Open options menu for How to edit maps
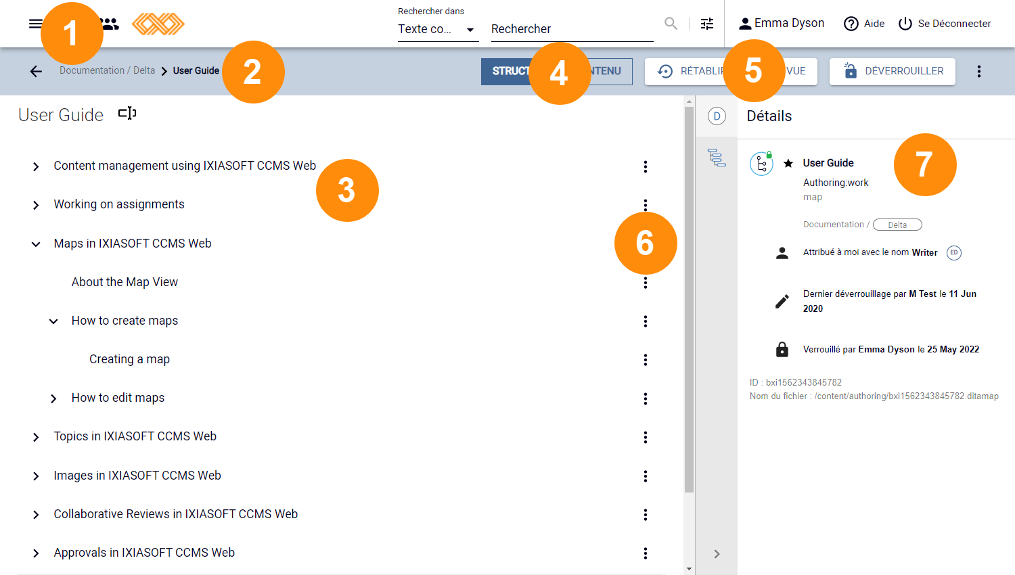The height and width of the screenshot is (575, 1015). [x=646, y=398]
